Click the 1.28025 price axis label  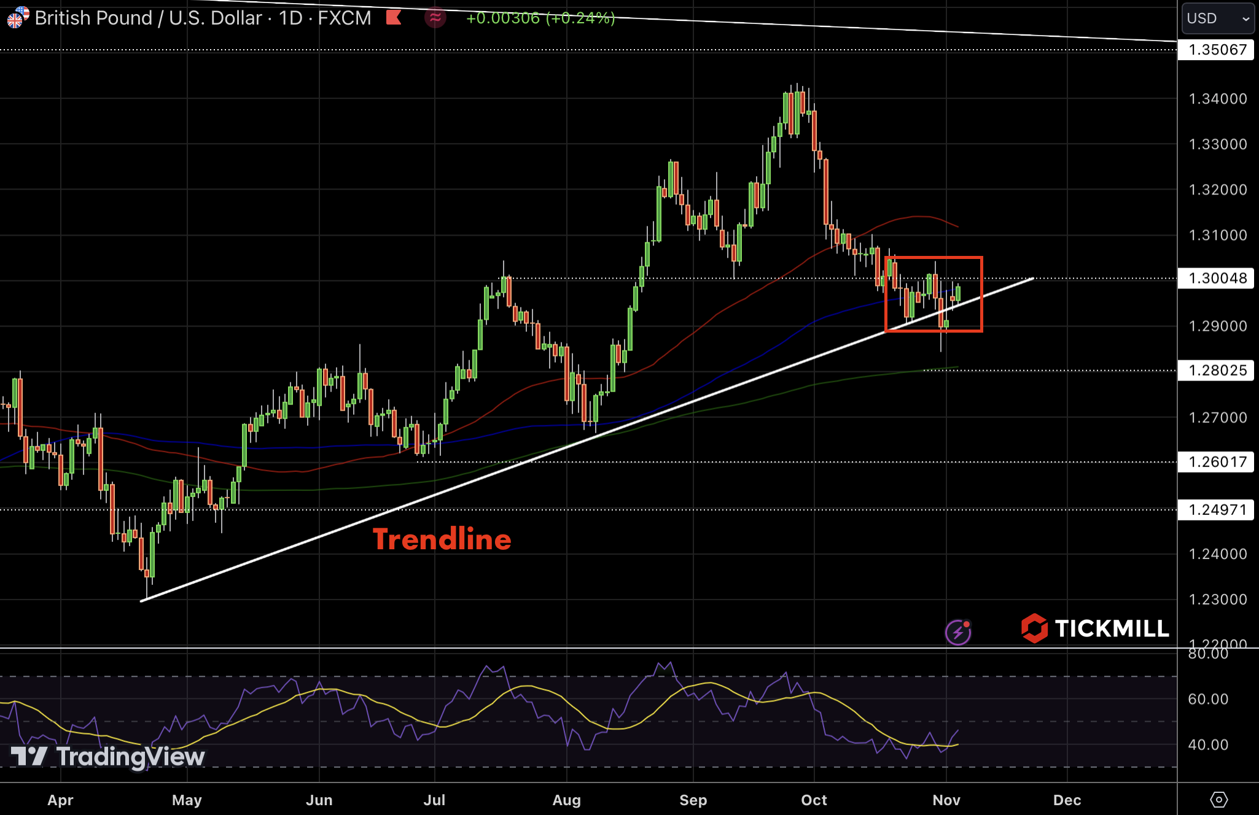pyautogui.click(x=1216, y=370)
